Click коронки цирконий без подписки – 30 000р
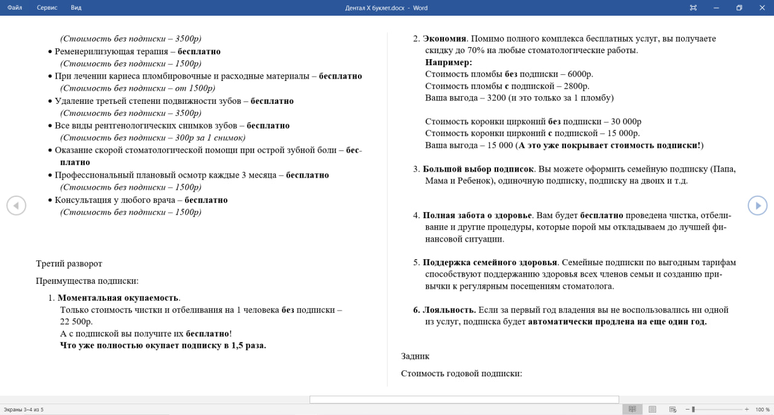 coord(533,121)
